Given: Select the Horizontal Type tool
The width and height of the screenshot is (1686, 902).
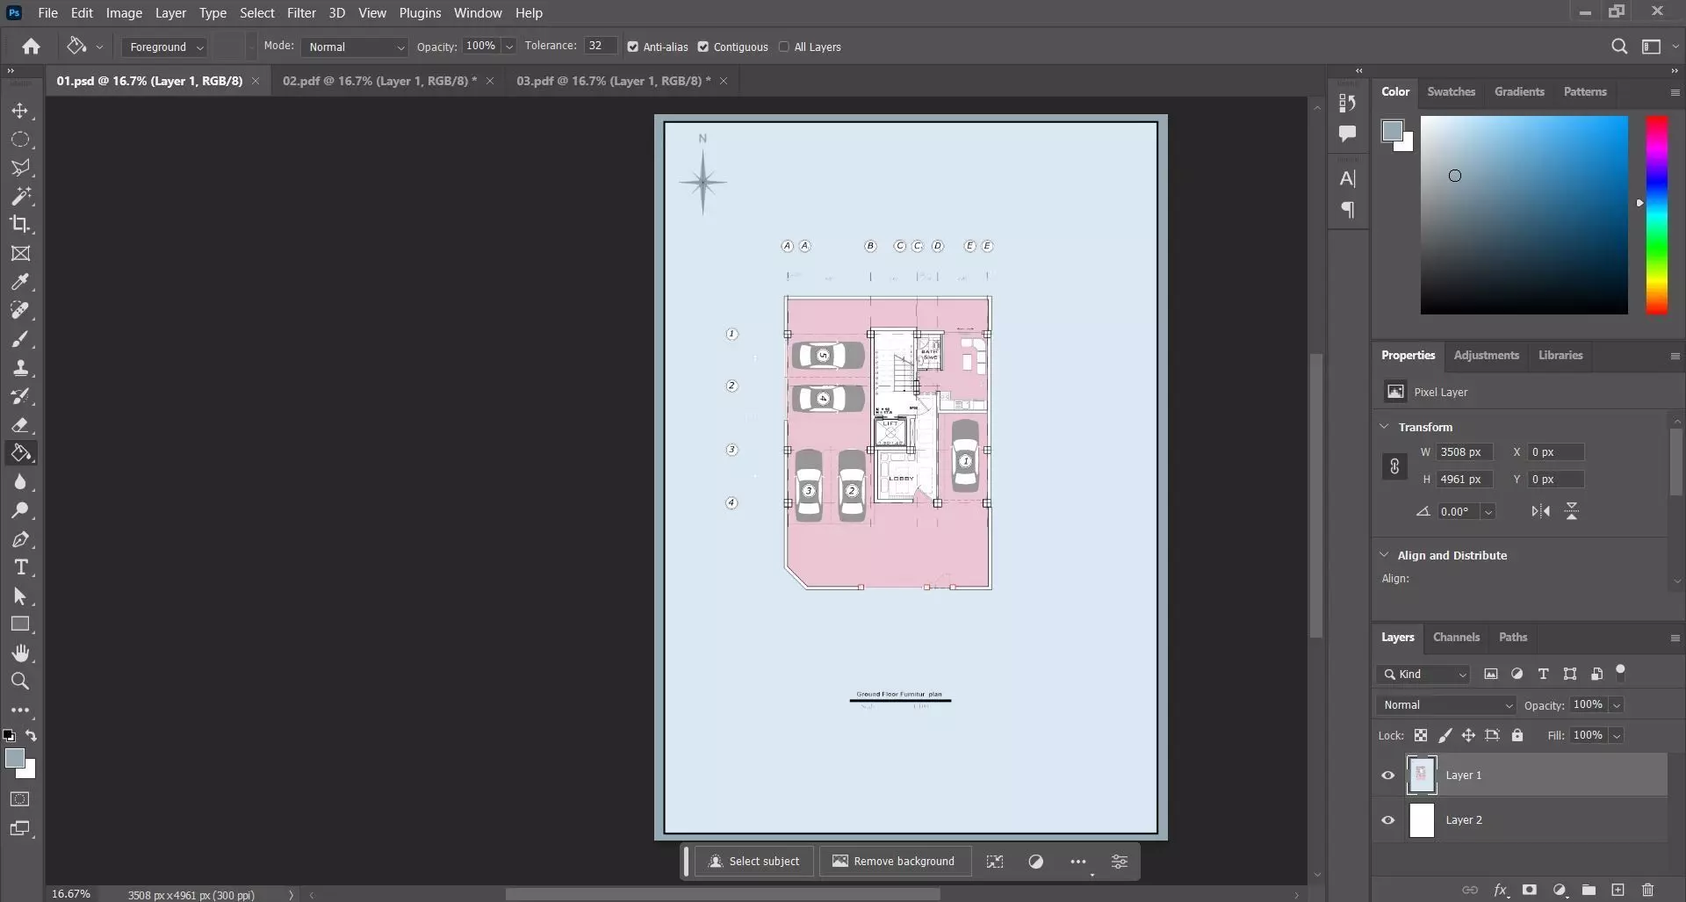Looking at the screenshot, I should (x=20, y=567).
